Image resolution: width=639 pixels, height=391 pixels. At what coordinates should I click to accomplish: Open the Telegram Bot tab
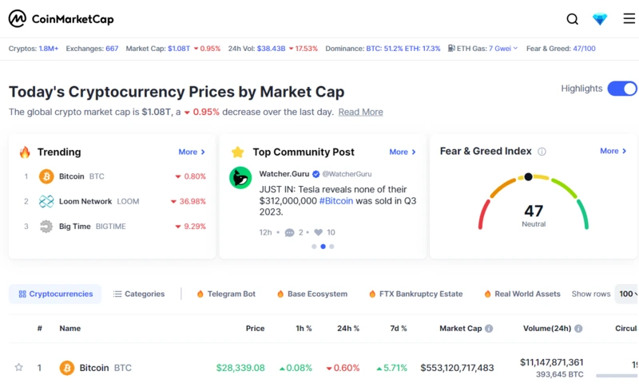point(226,294)
